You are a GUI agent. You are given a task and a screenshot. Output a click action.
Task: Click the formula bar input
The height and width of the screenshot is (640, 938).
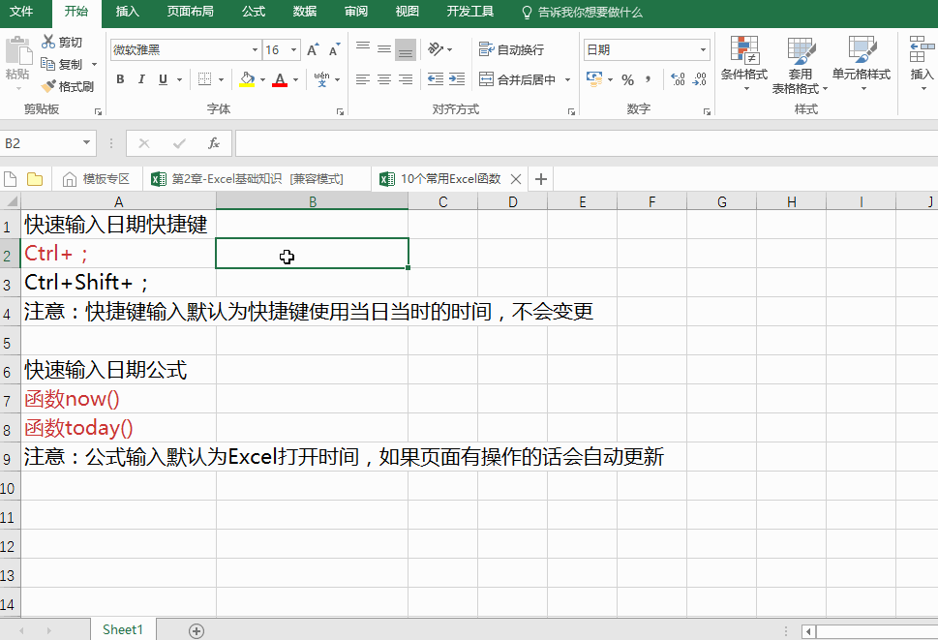pyautogui.click(x=587, y=143)
